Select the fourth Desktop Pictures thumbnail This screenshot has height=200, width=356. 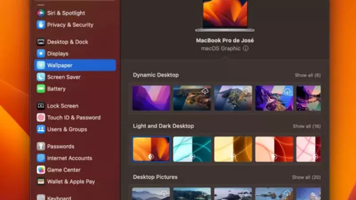[x=274, y=194]
